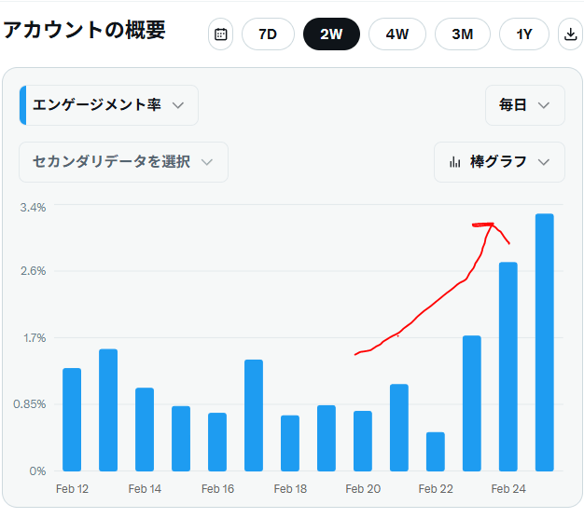The image size is (584, 518).
Task: Expand the 毎日 interval dropdown
Action: [x=524, y=105]
